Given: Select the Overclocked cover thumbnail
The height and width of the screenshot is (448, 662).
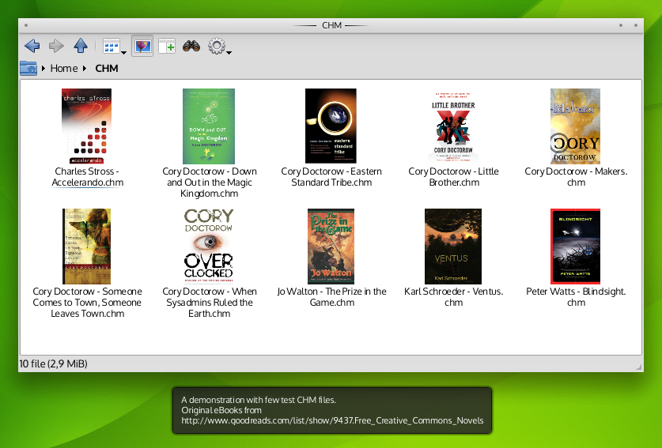Looking at the screenshot, I should click(209, 247).
